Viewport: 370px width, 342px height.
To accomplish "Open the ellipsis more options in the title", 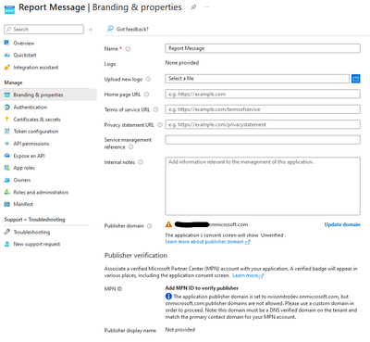I will pos(206,7).
